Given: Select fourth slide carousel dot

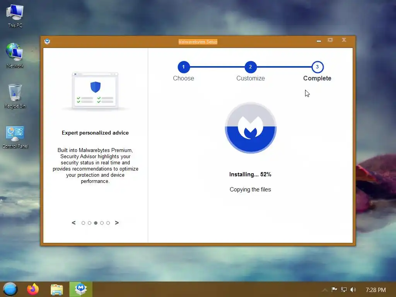Looking at the screenshot, I should [x=102, y=223].
